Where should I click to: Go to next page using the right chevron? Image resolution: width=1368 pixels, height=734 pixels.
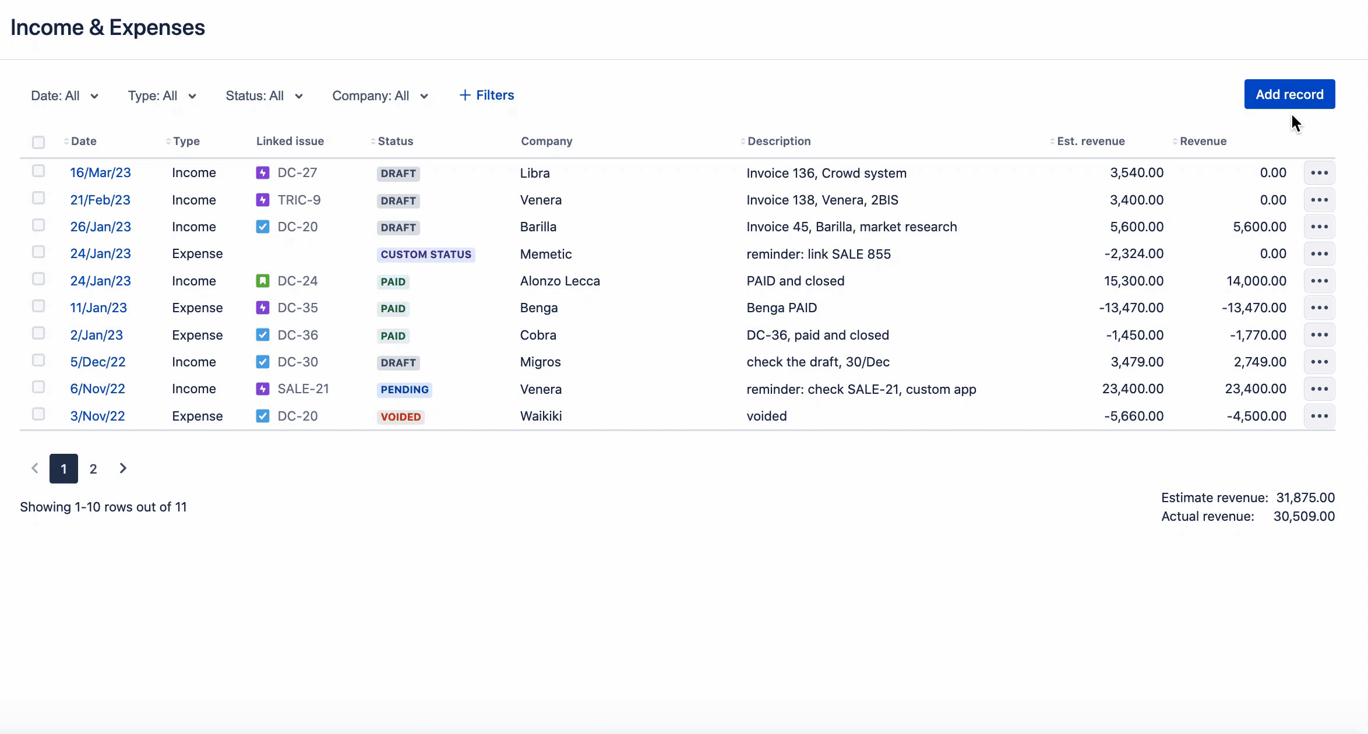[x=123, y=468]
